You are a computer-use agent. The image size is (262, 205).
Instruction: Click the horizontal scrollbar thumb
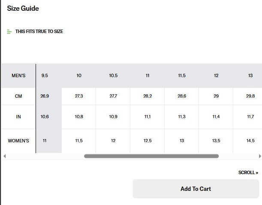151,156
